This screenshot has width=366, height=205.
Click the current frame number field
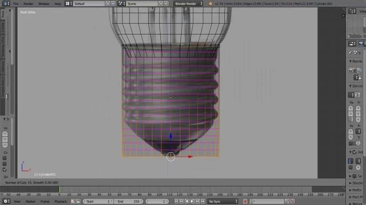pos(157,202)
